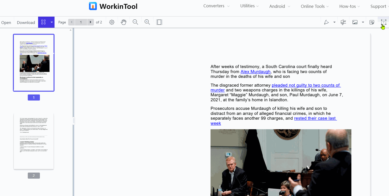The height and width of the screenshot is (196, 389).
Task: Follow the Alex Murdaugh link
Action: click(x=255, y=72)
